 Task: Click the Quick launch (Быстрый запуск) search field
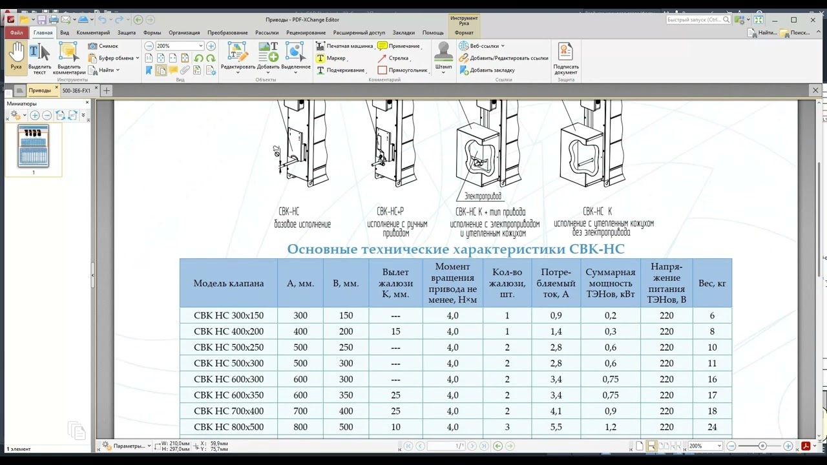pyautogui.click(x=698, y=20)
